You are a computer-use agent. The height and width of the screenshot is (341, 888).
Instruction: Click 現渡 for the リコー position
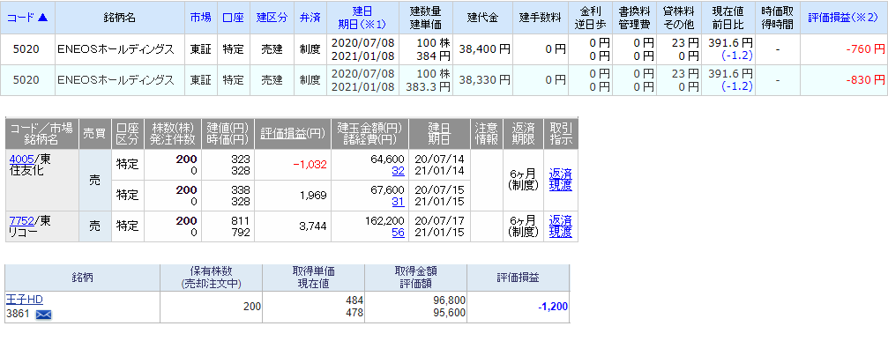point(560,232)
